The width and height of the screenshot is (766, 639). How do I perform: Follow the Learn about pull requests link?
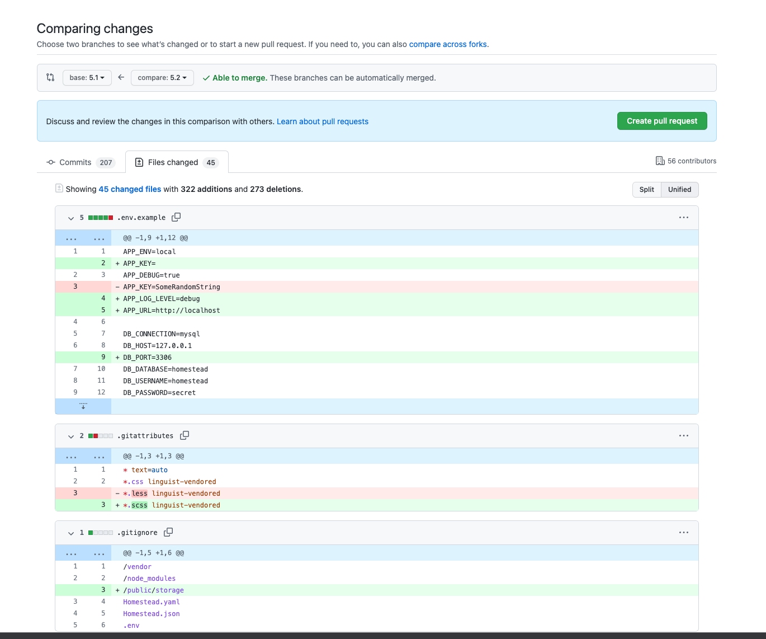323,121
